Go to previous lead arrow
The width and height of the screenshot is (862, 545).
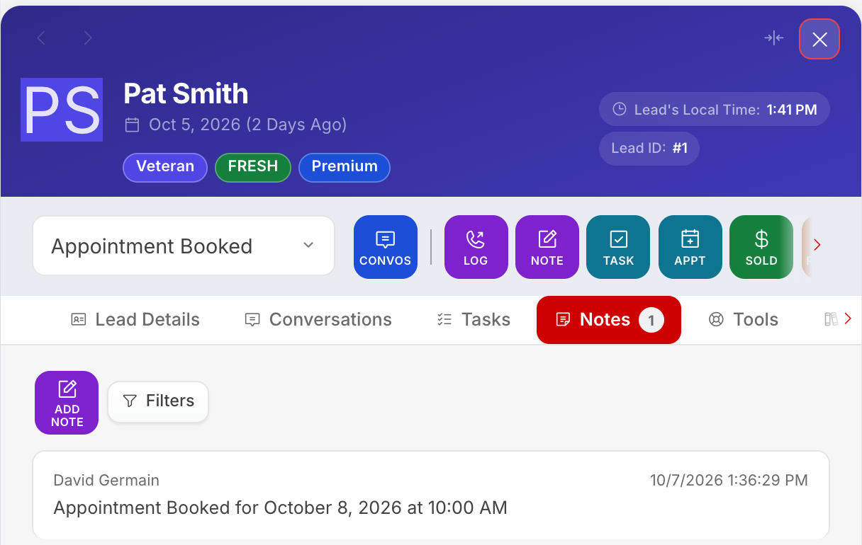(x=41, y=38)
